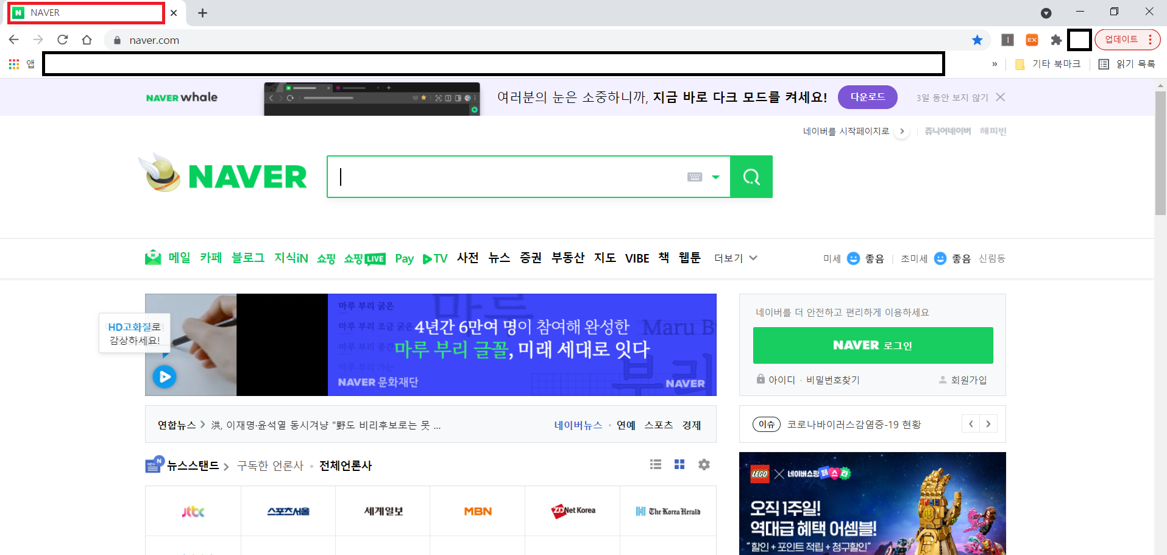Open NAVER Mail envelope icon

(153, 258)
